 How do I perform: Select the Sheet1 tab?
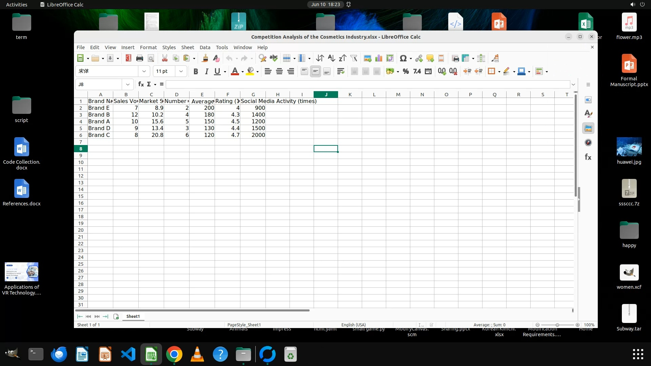click(x=133, y=316)
